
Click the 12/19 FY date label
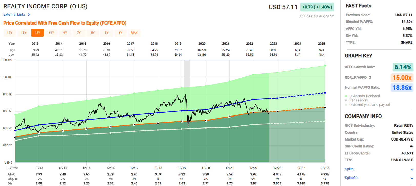[x=182, y=168]
